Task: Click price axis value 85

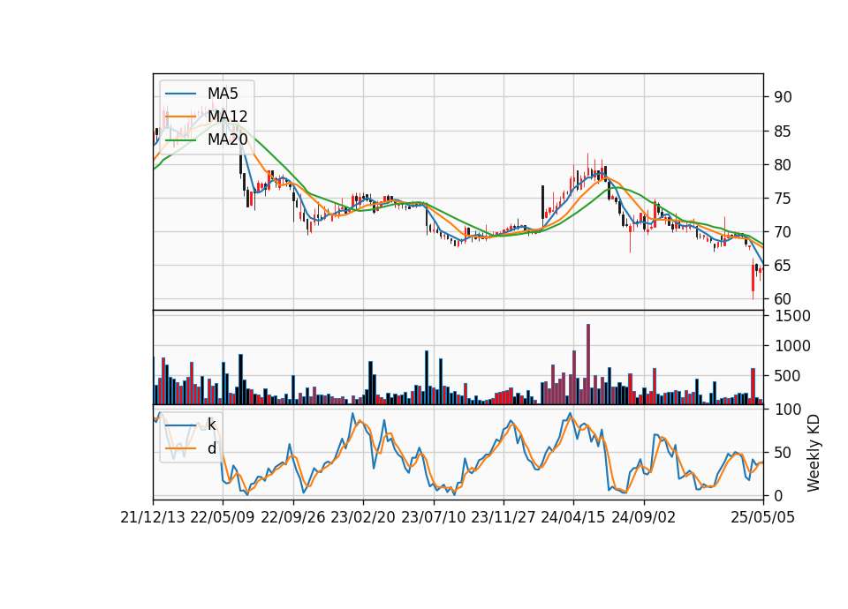Action: [784, 132]
